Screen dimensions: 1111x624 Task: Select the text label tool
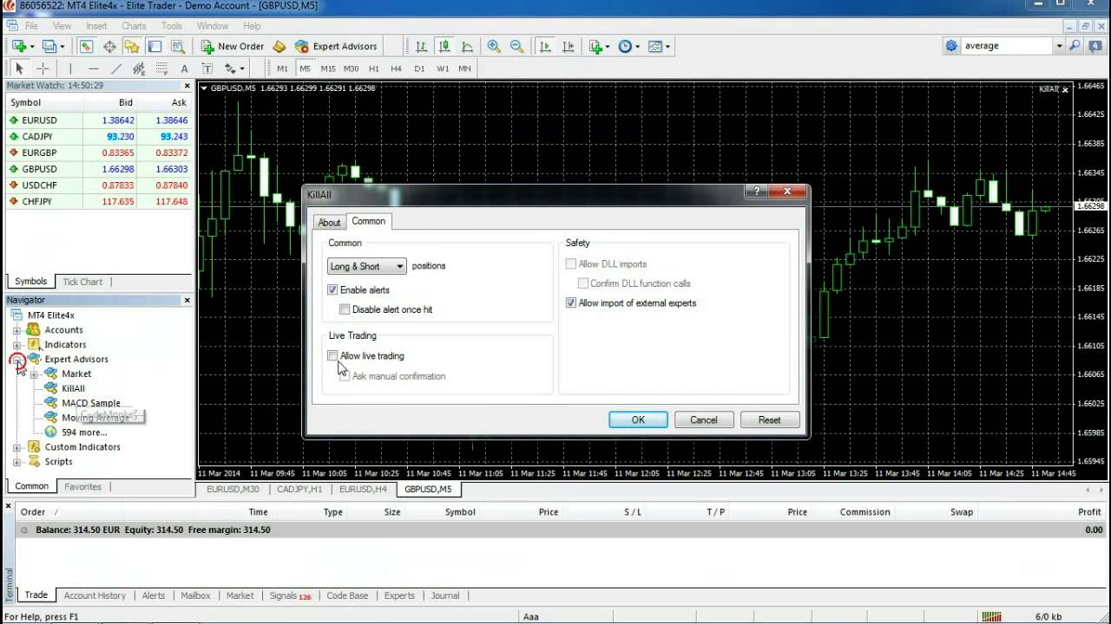point(207,68)
